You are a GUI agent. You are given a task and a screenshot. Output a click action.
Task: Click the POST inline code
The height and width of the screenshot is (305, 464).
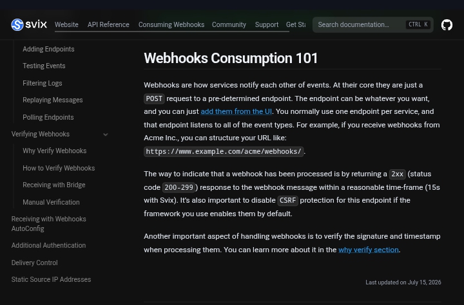154,98
